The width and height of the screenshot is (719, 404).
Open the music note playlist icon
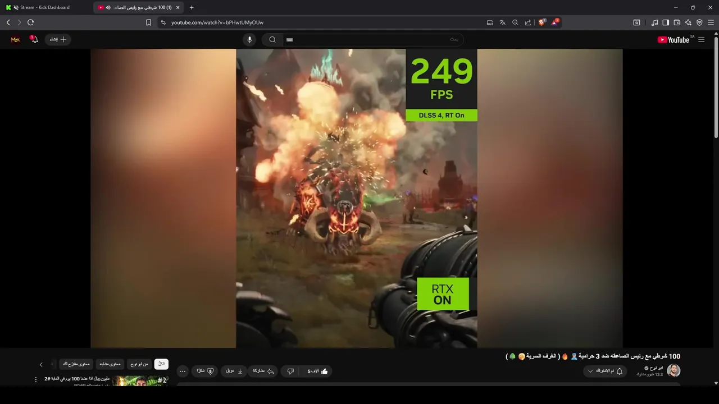pyautogui.click(x=654, y=22)
